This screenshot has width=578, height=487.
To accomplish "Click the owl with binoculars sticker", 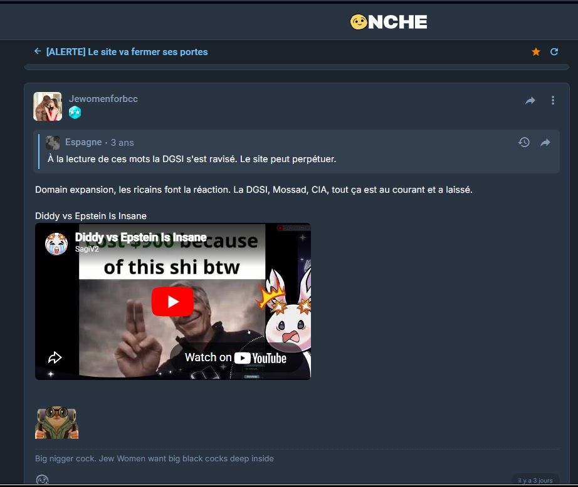I will (57, 423).
